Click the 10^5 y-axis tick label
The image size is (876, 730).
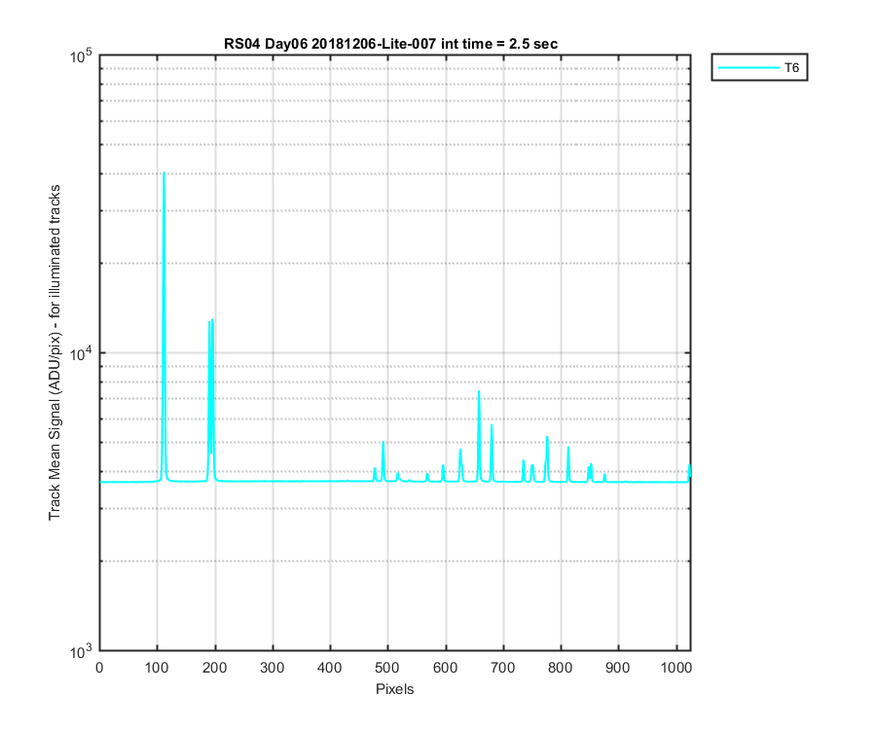click(x=81, y=56)
